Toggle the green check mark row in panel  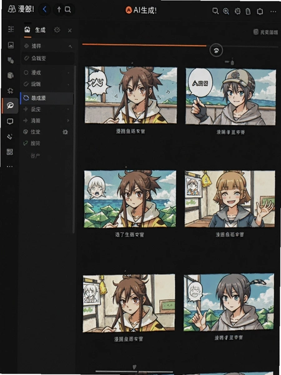coord(47,143)
